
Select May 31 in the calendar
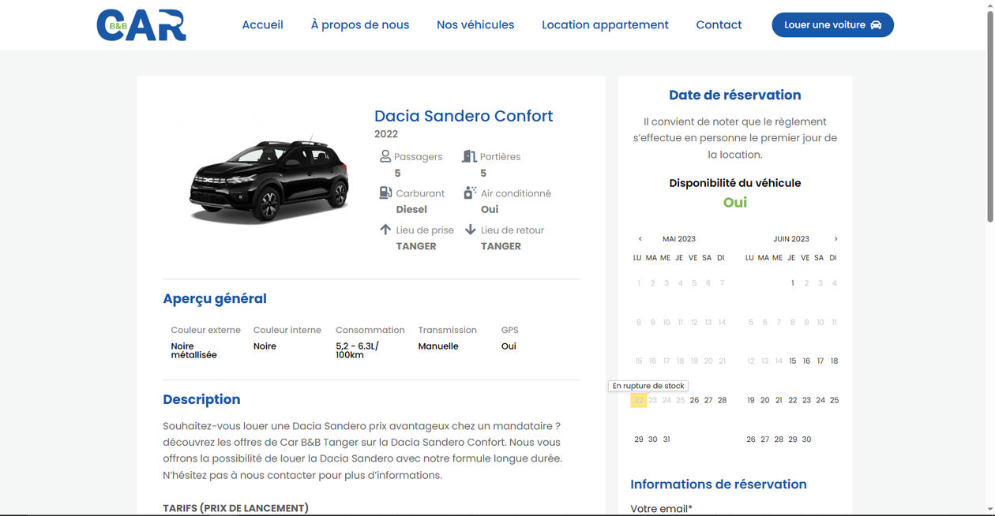pos(666,439)
